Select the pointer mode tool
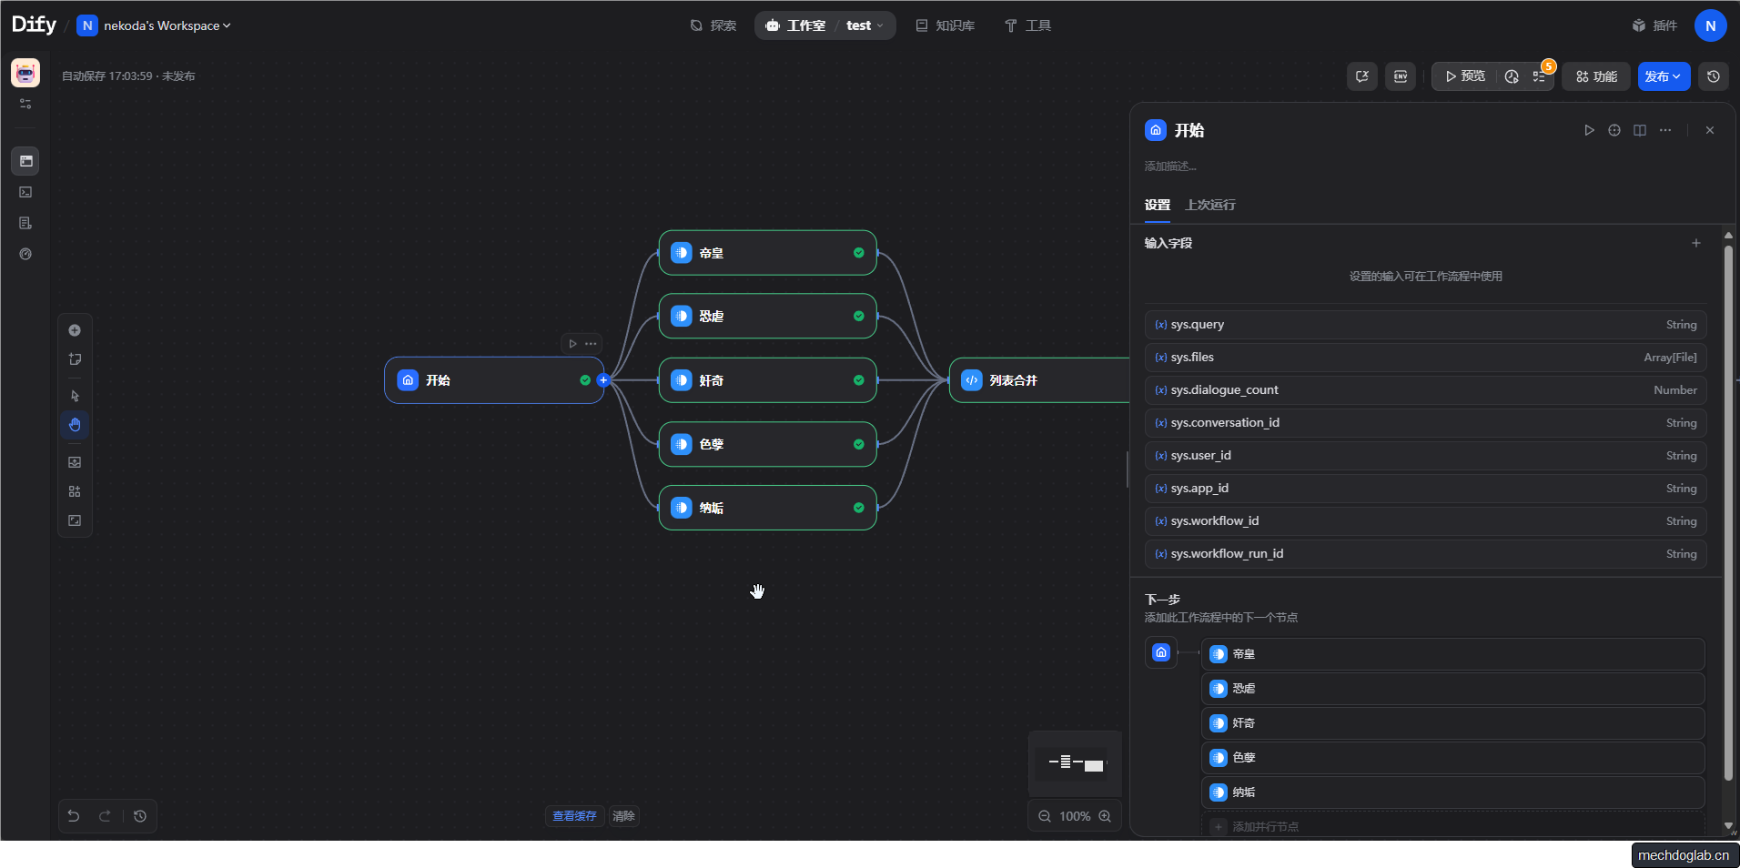 tap(75, 396)
